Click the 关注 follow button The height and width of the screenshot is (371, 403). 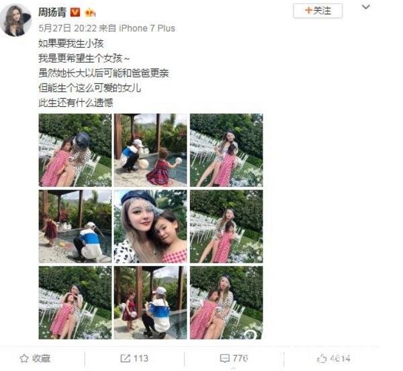[x=318, y=11]
